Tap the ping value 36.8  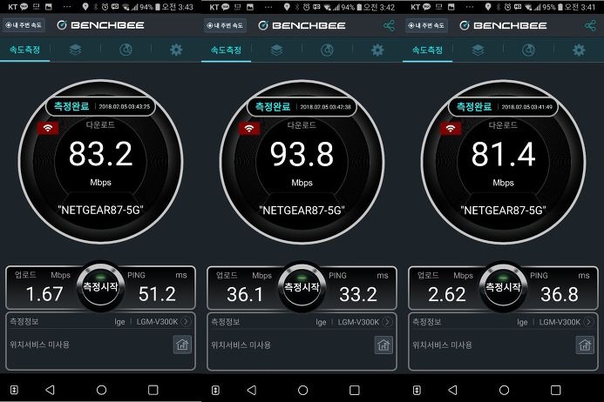tap(560, 294)
